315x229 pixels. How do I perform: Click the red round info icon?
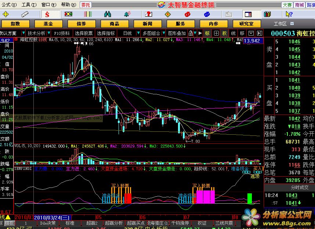187,14
